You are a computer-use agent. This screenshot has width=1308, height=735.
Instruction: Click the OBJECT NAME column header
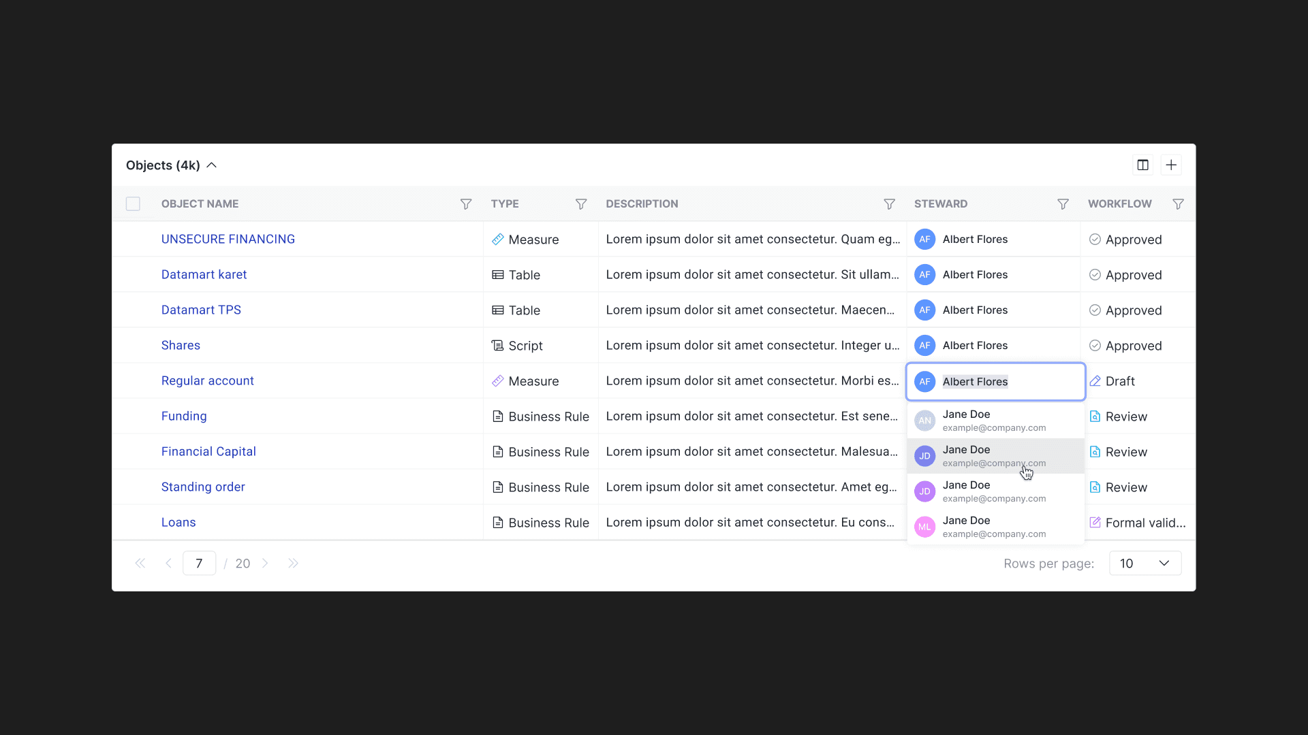[200, 204]
